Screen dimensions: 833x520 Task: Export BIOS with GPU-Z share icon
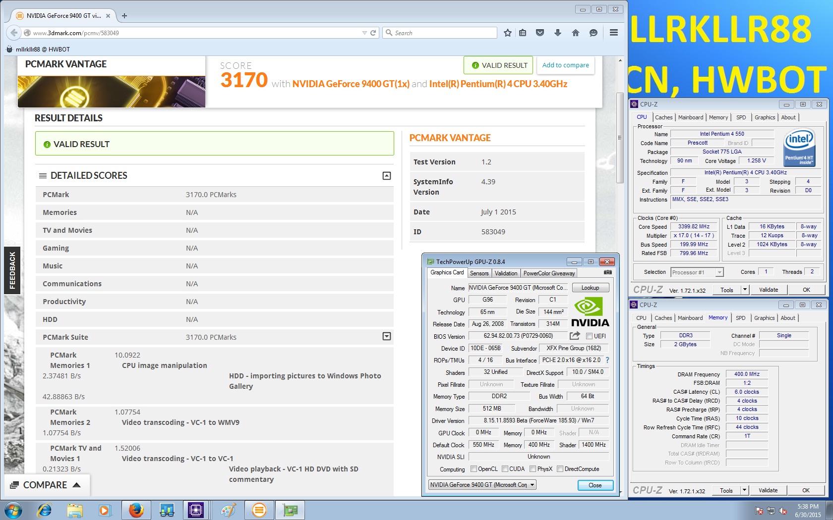(x=575, y=336)
